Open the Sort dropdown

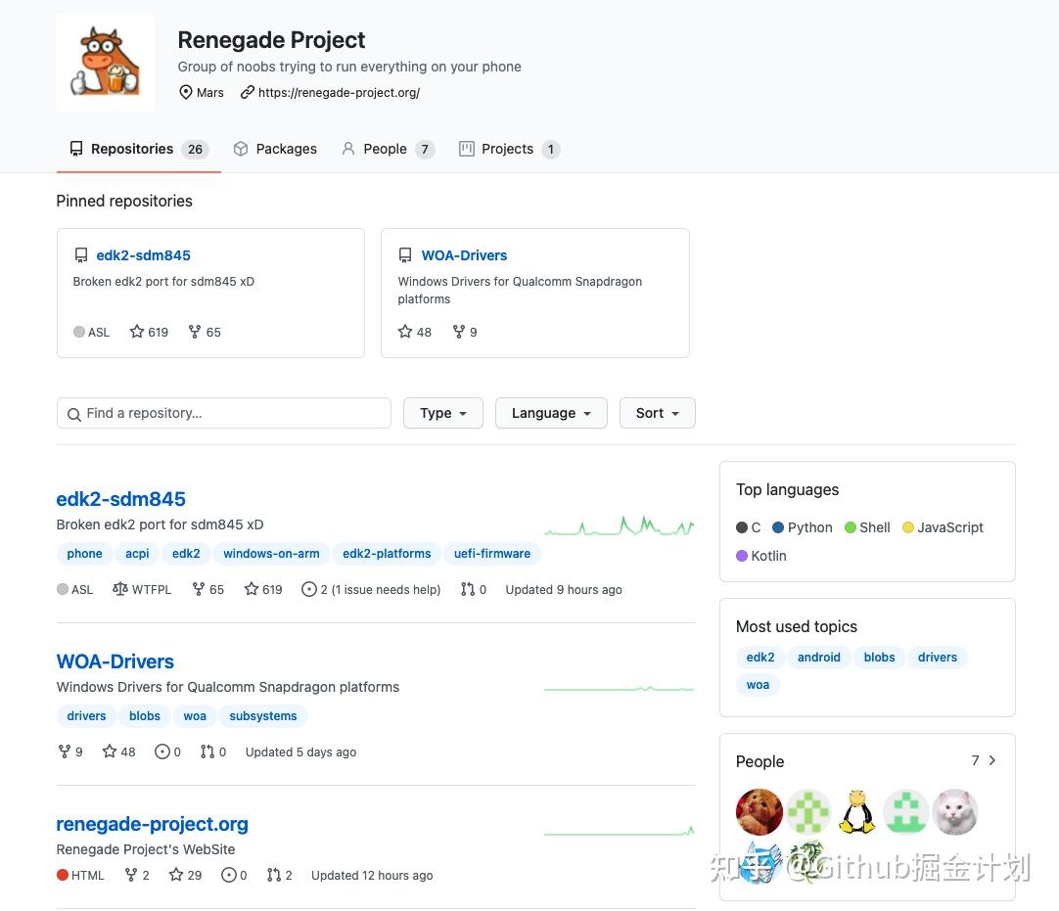[x=657, y=413]
